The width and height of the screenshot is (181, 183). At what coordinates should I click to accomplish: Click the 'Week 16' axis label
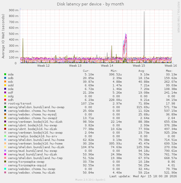point(171,65)
